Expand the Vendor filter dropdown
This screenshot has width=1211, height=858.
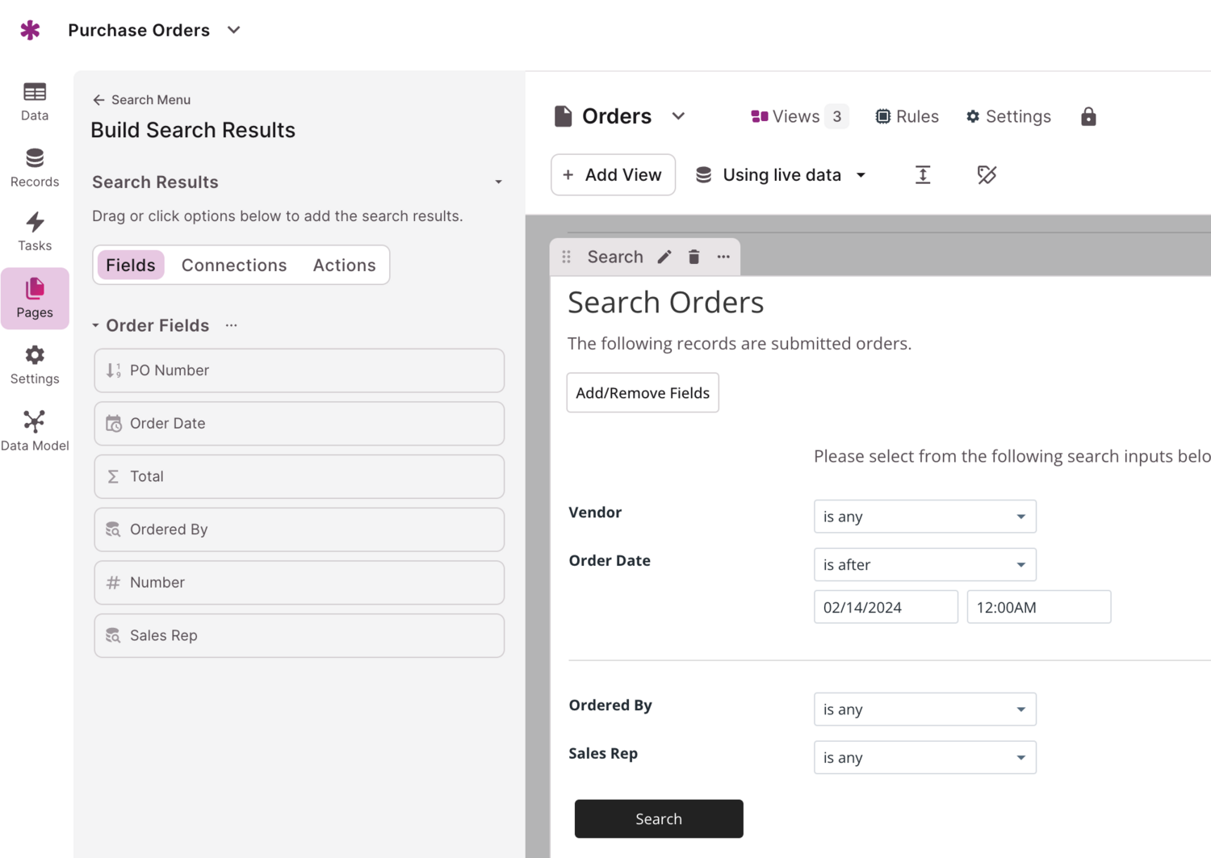click(924, 517)
